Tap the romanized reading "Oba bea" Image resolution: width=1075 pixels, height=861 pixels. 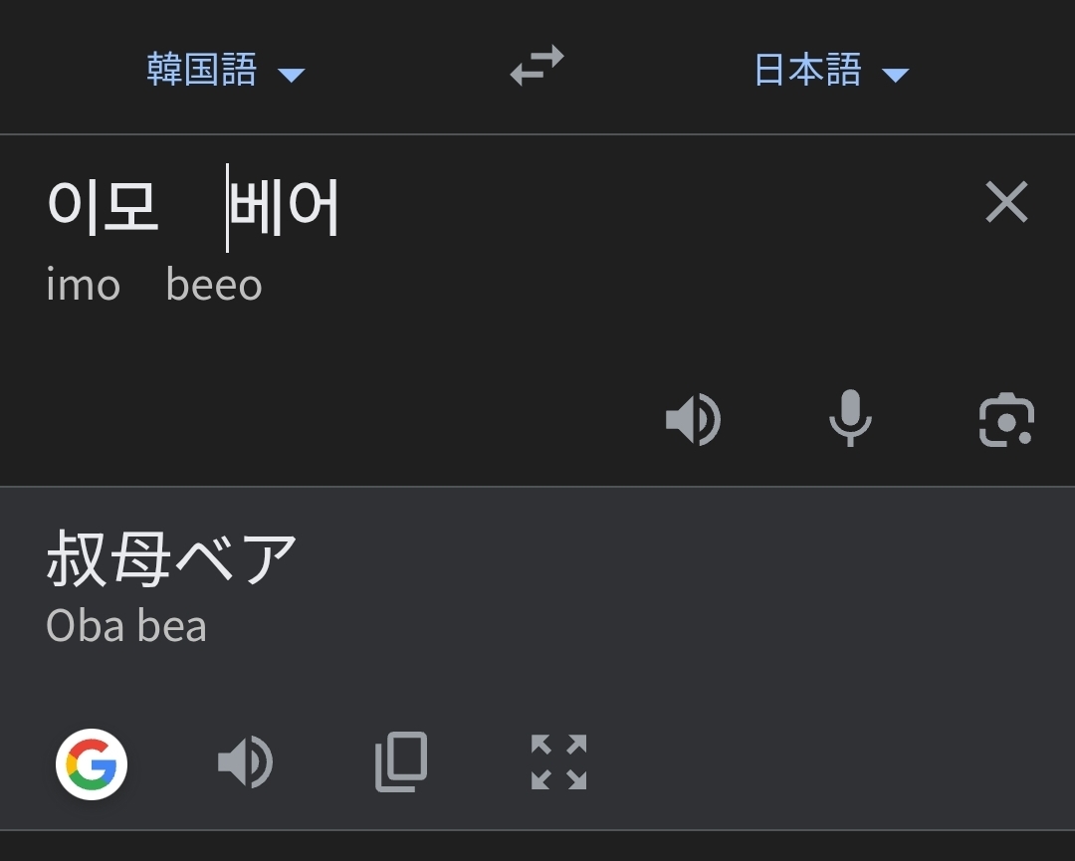coord(126,626)
